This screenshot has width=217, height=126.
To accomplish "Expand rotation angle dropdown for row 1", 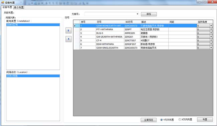I will click(211, 26).
